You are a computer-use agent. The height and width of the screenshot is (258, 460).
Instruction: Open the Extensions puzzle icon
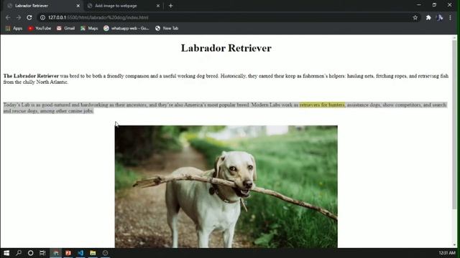pyautogui.click(x=428, y=17)
